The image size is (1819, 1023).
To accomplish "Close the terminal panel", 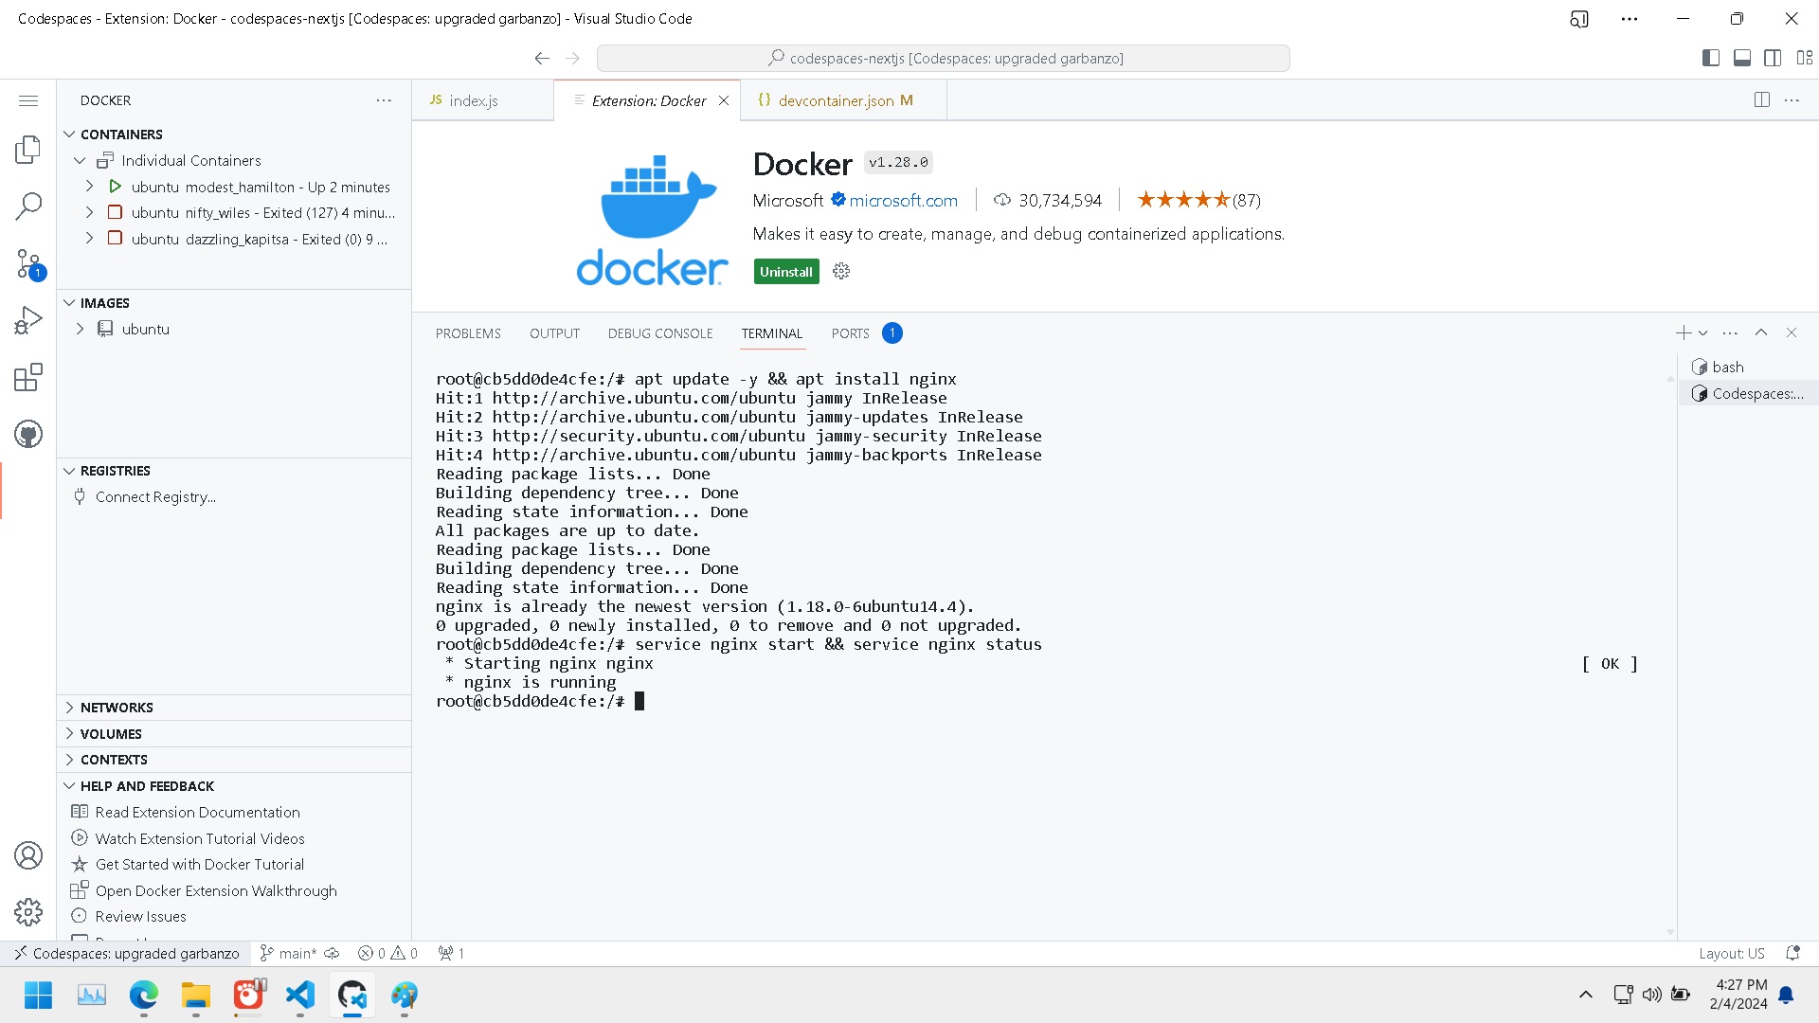I will point(1792,332).
